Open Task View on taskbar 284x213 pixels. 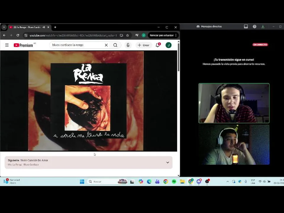click(x=132, y=181)
